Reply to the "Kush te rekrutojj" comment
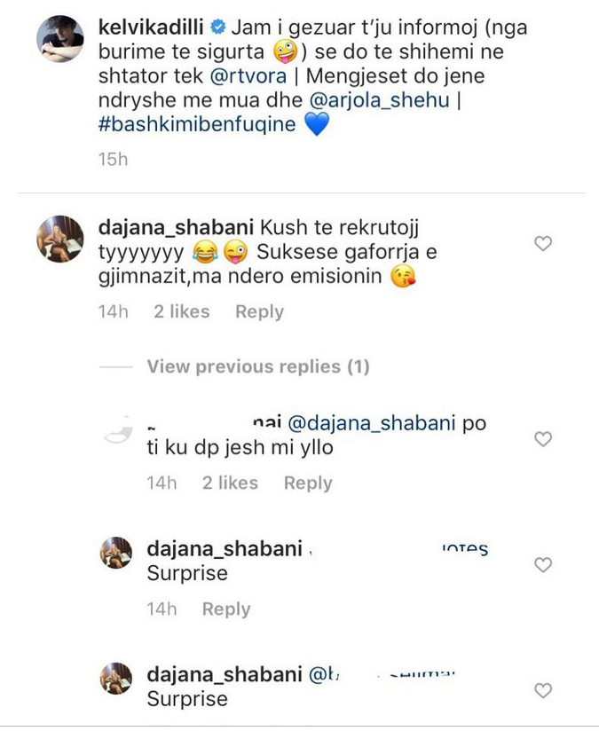This screenshot has width=599, height=731. pos(259,311)
